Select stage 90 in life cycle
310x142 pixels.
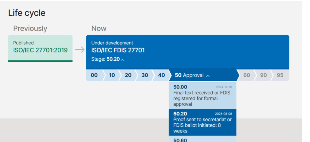(x=263, y=75)
